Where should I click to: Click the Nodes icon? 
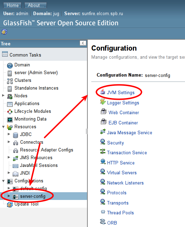click(x=10, y=96)
